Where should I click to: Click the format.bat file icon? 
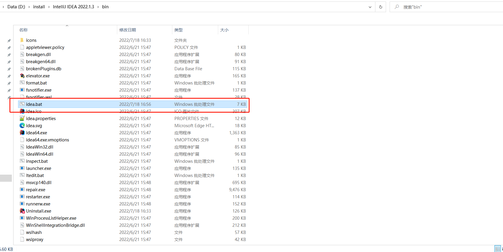point(22,83)
